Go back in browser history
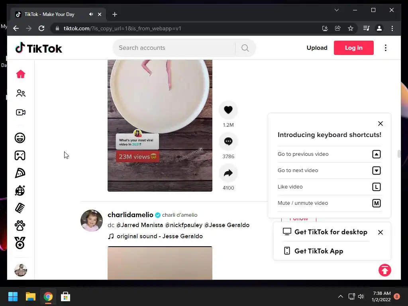This screenshot has width=408, height=306. pyautogui.click(x=16, y=28)
